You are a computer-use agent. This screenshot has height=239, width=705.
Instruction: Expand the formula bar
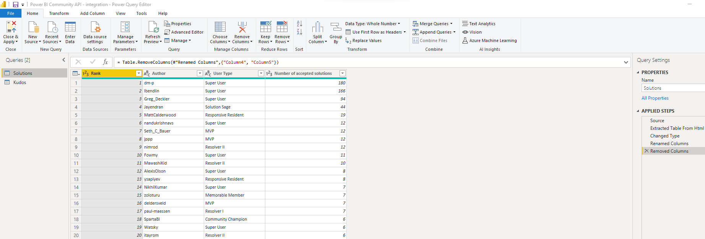(626, 62)
